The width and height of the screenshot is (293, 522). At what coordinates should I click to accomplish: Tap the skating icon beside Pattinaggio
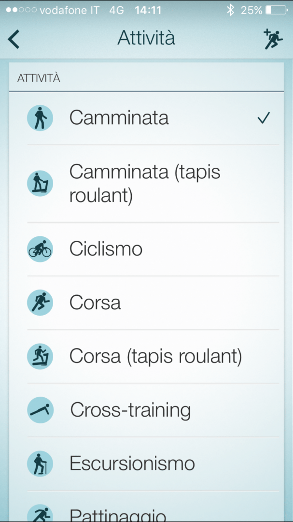pyautogui.click(x=40, y=513)
